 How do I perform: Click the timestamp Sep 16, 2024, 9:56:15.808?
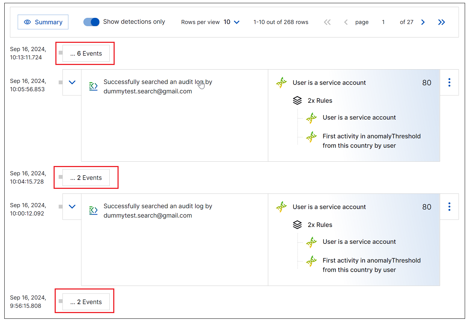[28, 302]
